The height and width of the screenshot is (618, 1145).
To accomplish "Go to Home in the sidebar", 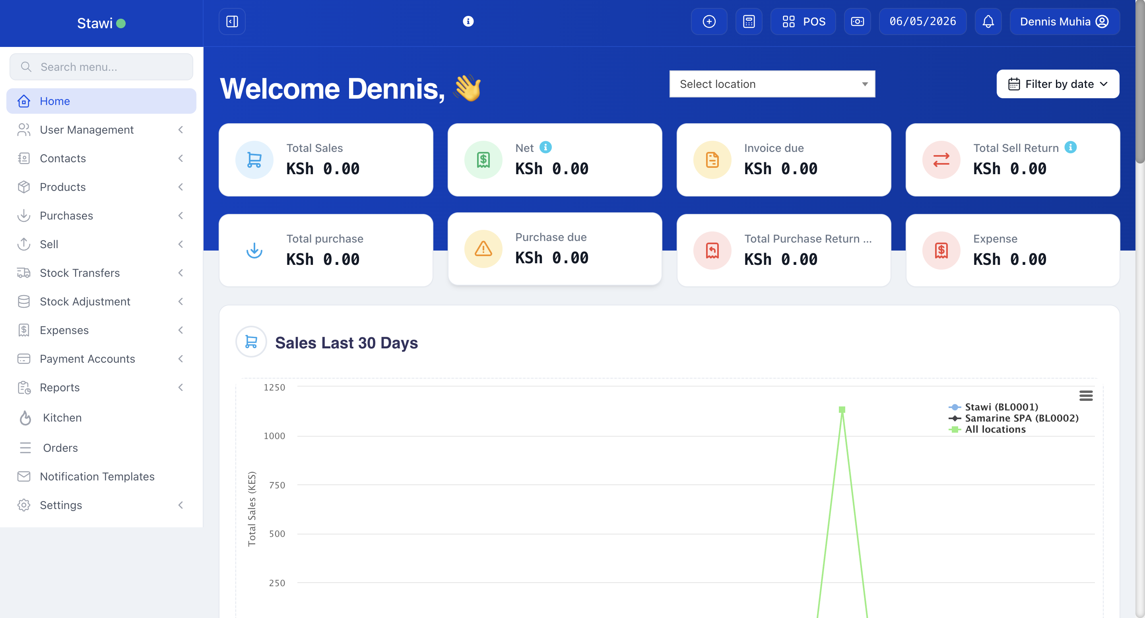I will point(101,101).
